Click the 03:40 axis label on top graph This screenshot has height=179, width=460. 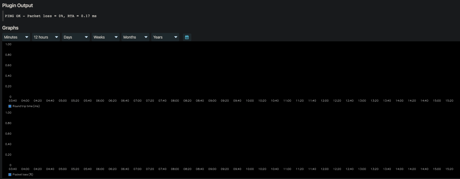[12, 100]
